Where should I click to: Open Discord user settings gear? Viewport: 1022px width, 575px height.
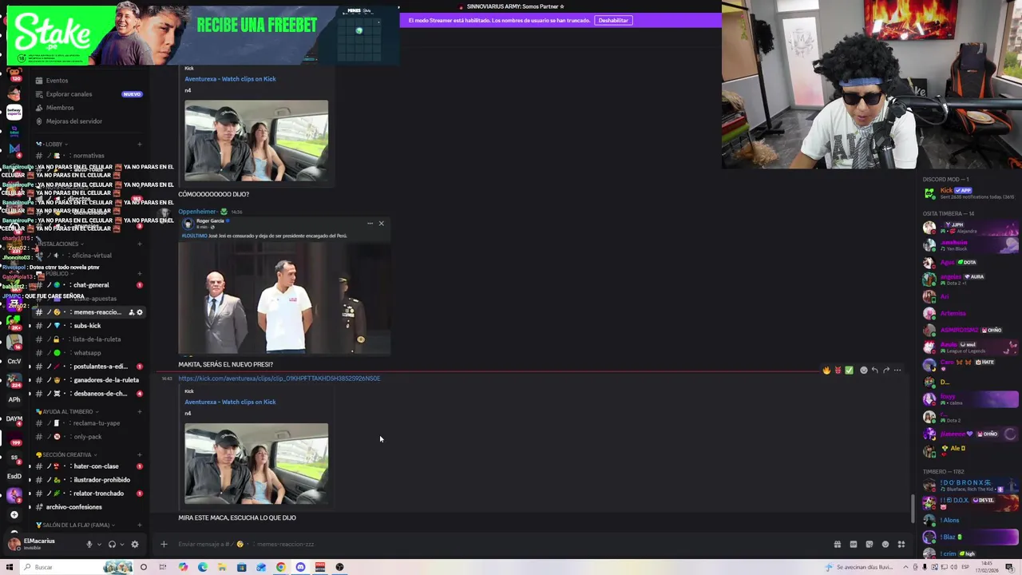point(135,544)
